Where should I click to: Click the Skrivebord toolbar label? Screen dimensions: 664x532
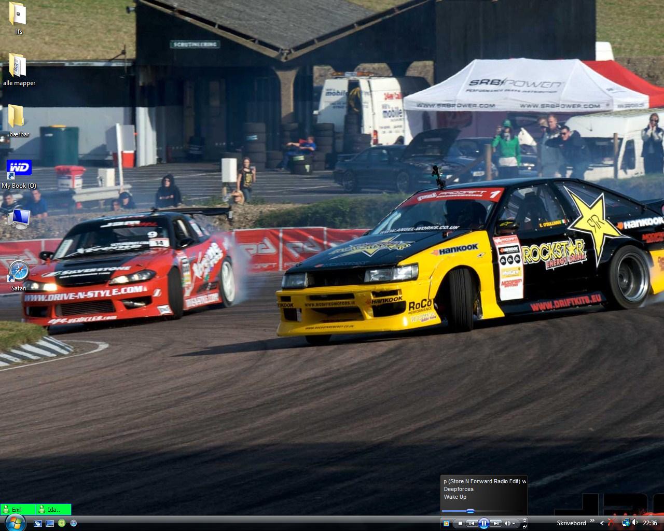[572, 524]
